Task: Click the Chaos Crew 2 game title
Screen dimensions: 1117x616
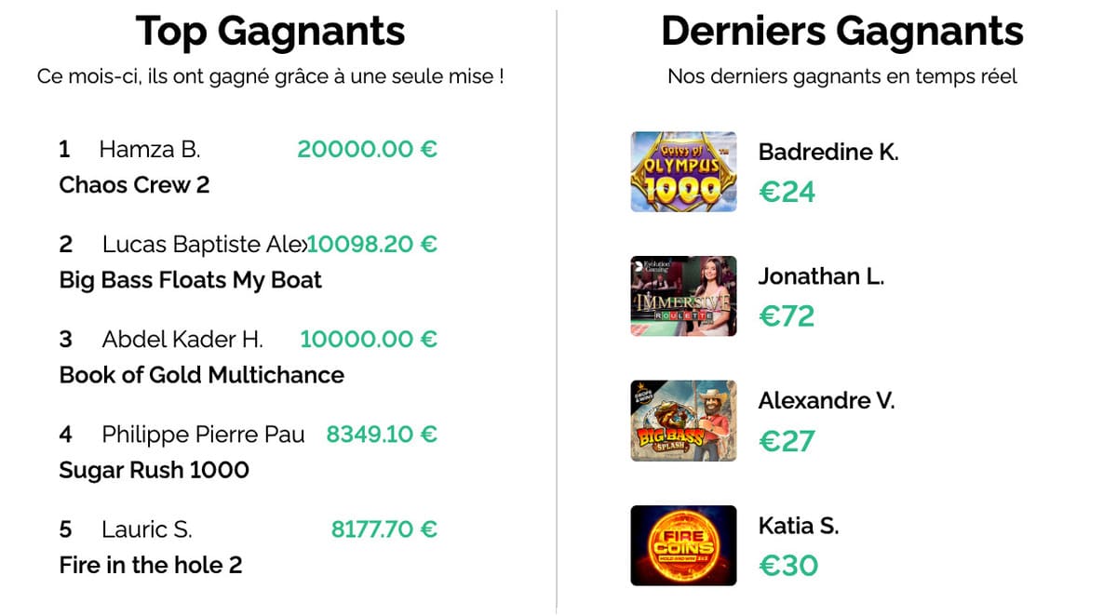Action: coord(134,185)
